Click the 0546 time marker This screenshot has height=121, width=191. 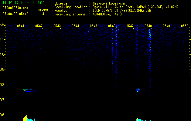coord(112,26)
